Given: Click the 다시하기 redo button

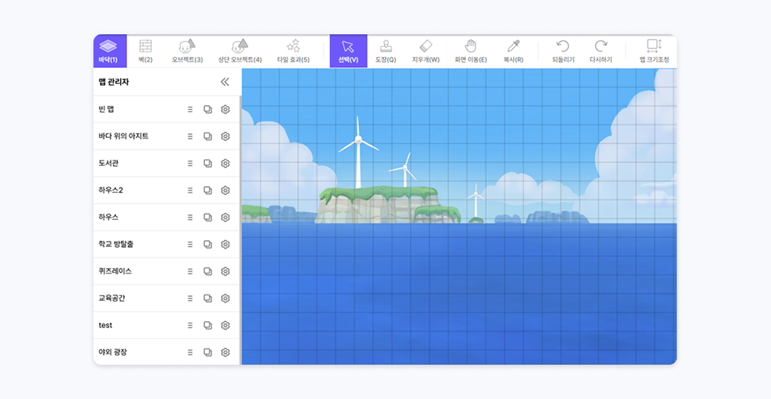Looking at the screenshot, I should [x=601, y=51].
